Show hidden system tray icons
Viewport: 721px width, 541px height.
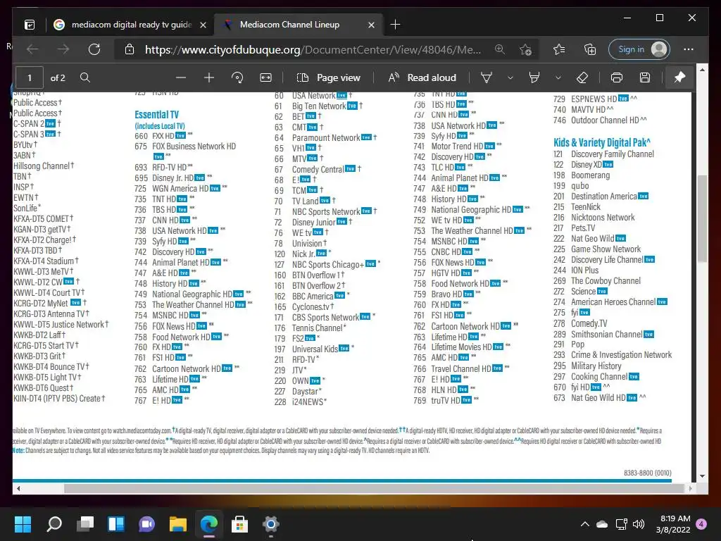point(585,524)
